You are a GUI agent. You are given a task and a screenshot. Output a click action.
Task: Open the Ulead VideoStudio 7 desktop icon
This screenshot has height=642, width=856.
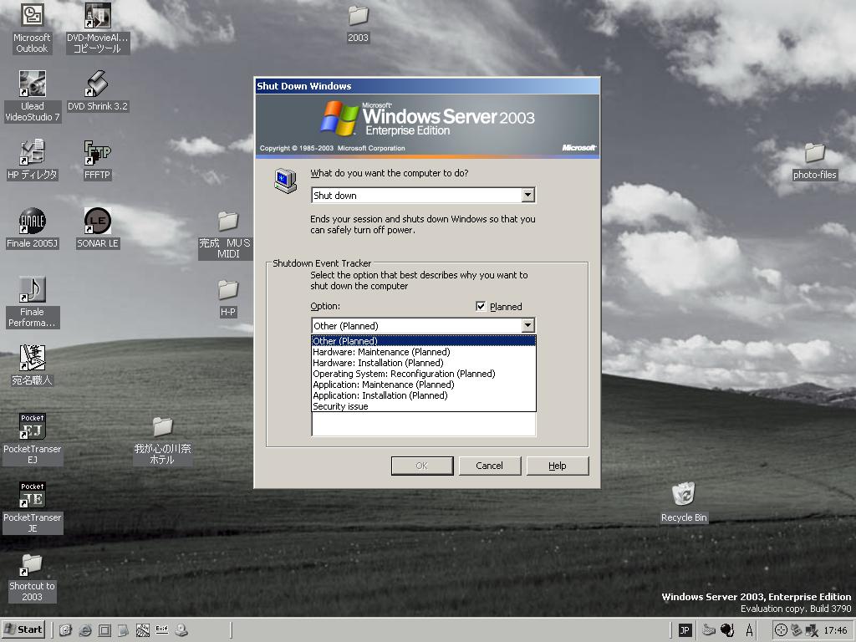tap(33, 96)
